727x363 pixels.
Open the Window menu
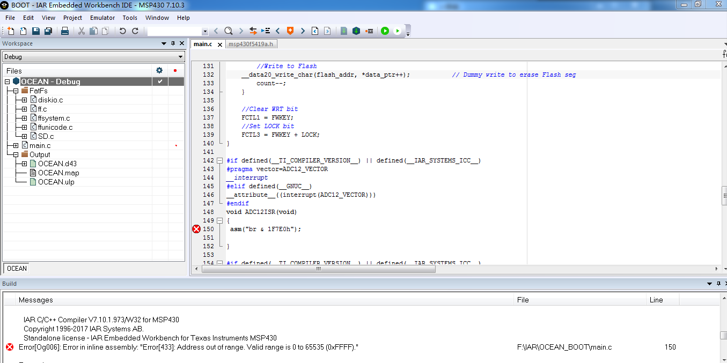tap(157, 18)
